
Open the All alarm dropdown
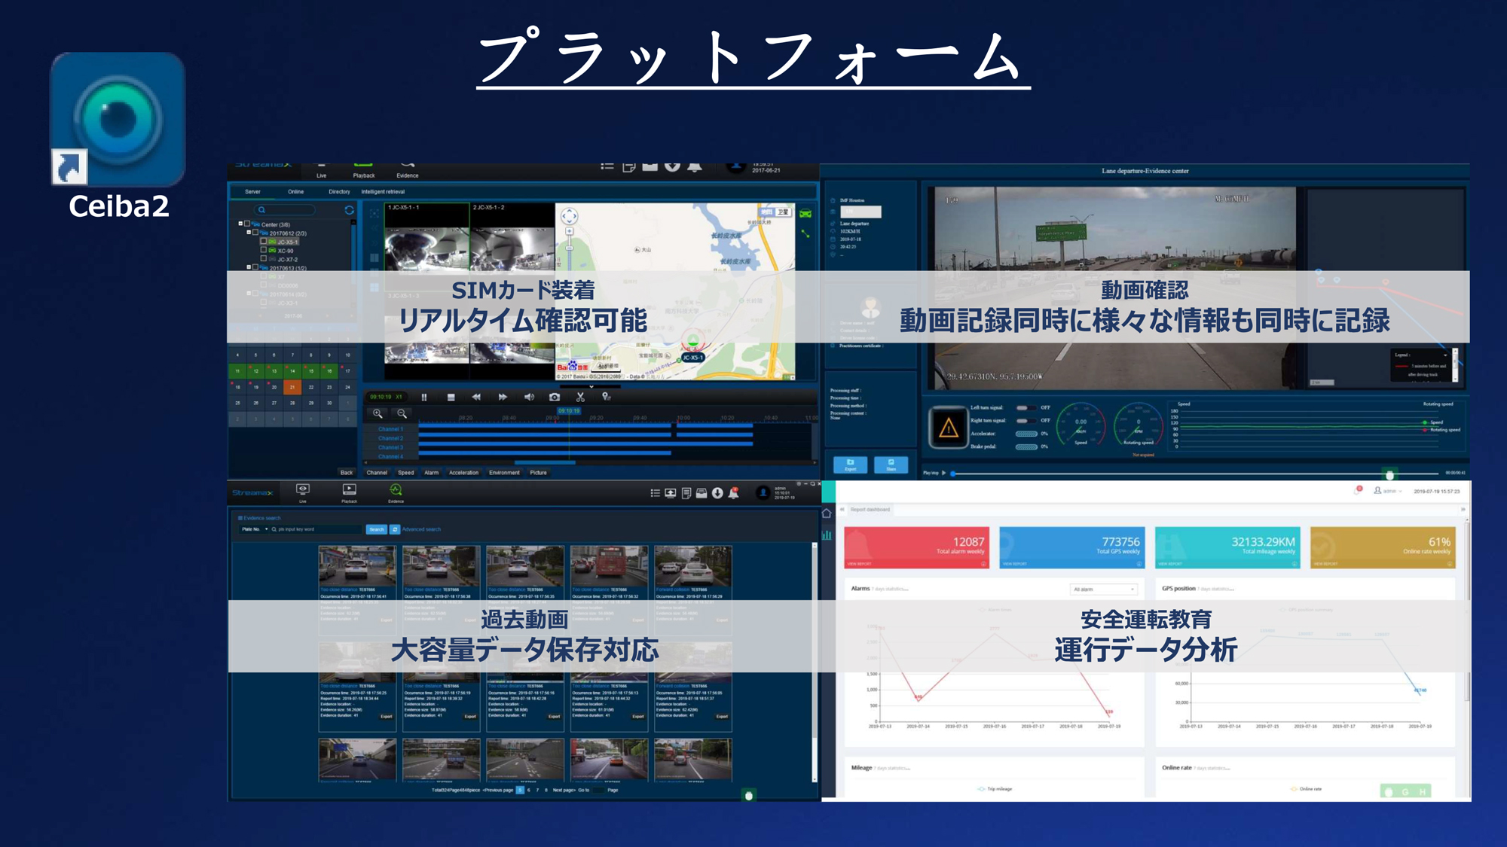[1104, 590]
